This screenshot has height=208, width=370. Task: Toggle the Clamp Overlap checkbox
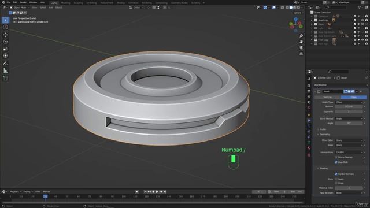pyautogui.click(x=336, y=157)
